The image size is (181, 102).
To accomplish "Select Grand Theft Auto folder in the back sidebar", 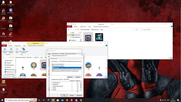I will click(x=75, y=37).
